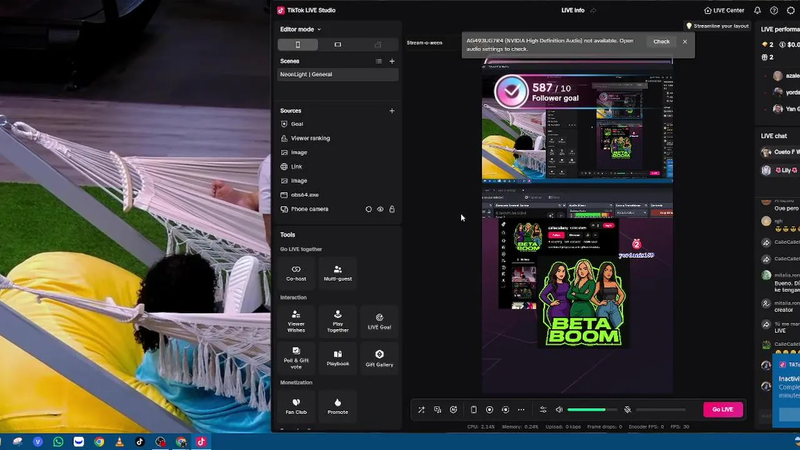Open the more options ellipsis in bottom toolbar

click(521, 410)
